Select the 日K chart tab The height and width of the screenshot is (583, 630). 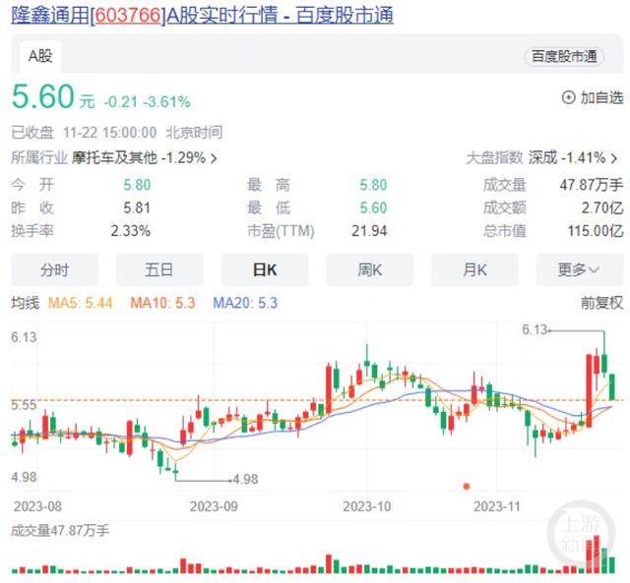265,269
